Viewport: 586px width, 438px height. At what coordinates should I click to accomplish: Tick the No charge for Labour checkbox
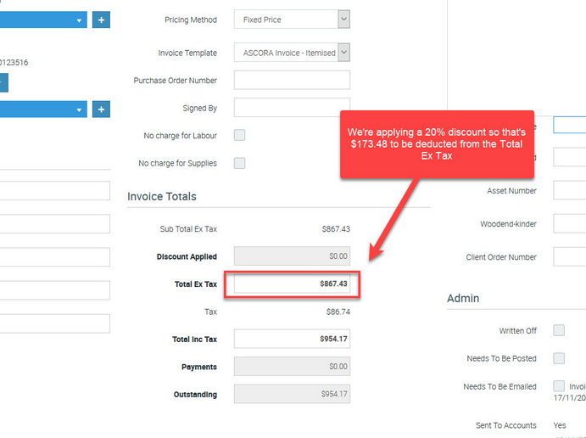pyautogui.click(x=239, y=135)
